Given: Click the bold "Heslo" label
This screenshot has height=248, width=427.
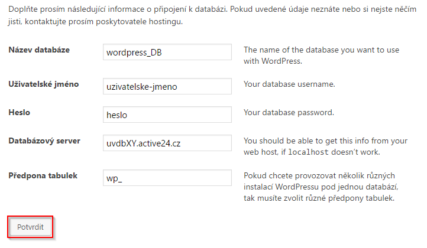Looking at the screenshot, I should 20,112.
